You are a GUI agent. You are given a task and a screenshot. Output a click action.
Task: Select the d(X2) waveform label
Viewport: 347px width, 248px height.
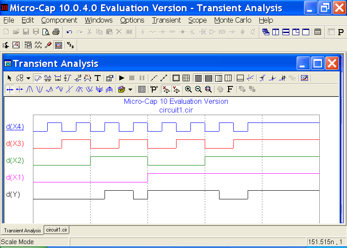coord(15,160)
